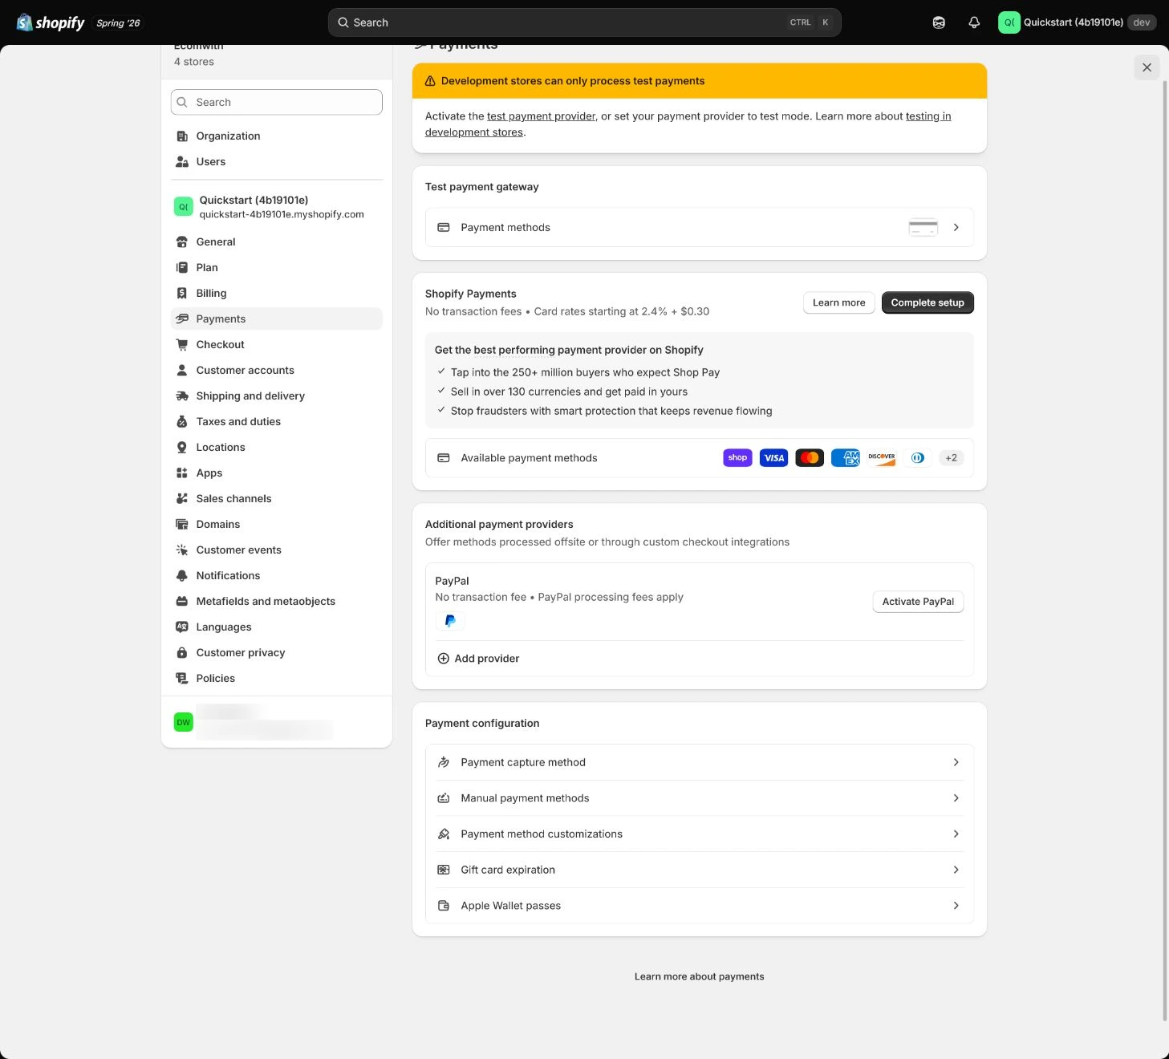Click the Shopify logo in top bar
This screenshot has height=1059, width=1169.
(x=51, y=22)
